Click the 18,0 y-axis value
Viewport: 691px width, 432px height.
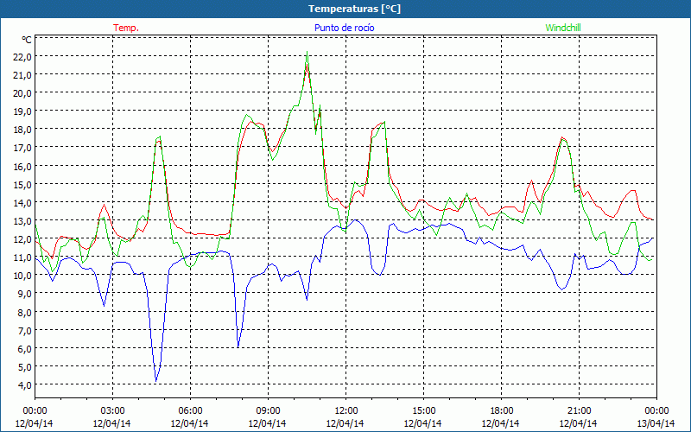(22, 130)
